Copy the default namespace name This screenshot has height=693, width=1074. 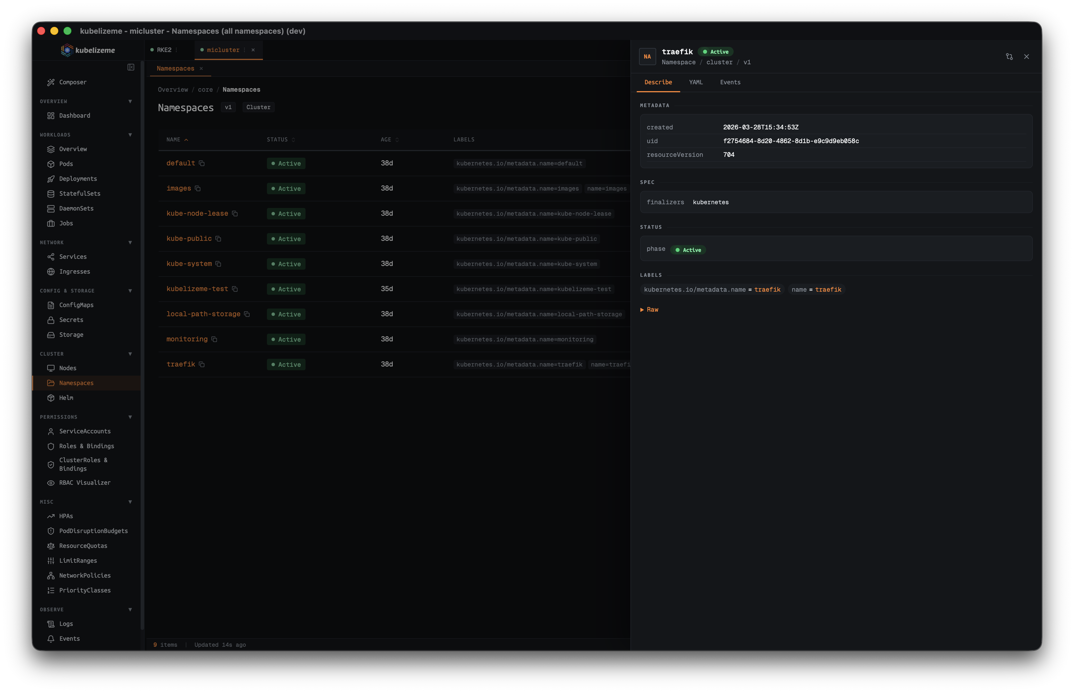point(202,163)
